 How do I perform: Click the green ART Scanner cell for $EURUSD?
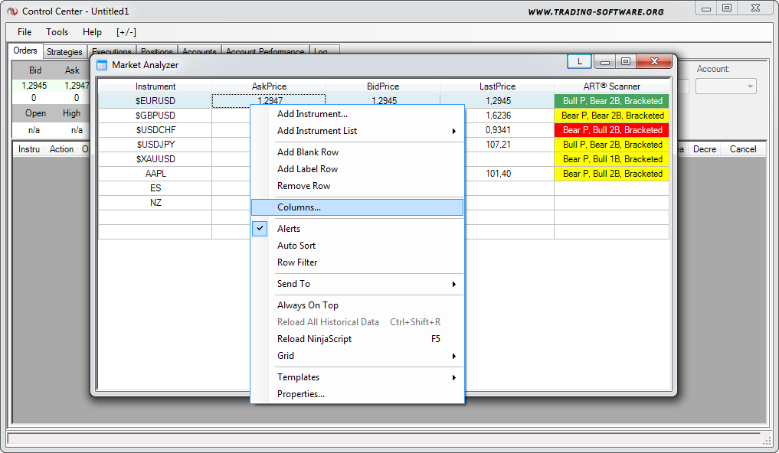[x=612, y=101]
